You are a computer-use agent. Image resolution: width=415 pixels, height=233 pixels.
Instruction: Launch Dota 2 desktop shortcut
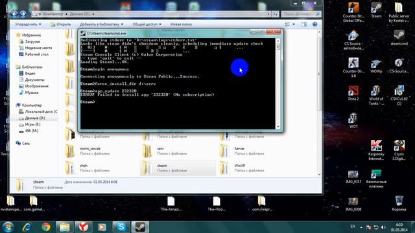[x=353, y=93]
